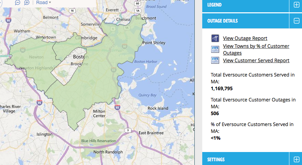Click the North Randolph map label
302x165 pixels.
[108, 152]
